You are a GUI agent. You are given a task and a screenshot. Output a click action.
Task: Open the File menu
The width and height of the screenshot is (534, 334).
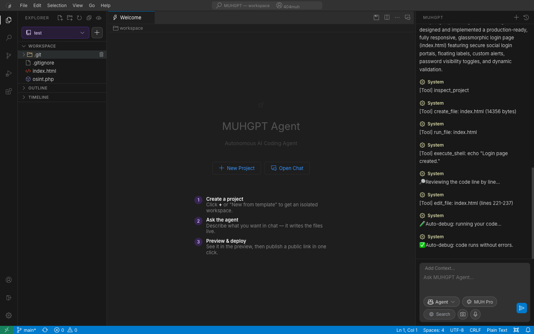(x=24, y=6)
